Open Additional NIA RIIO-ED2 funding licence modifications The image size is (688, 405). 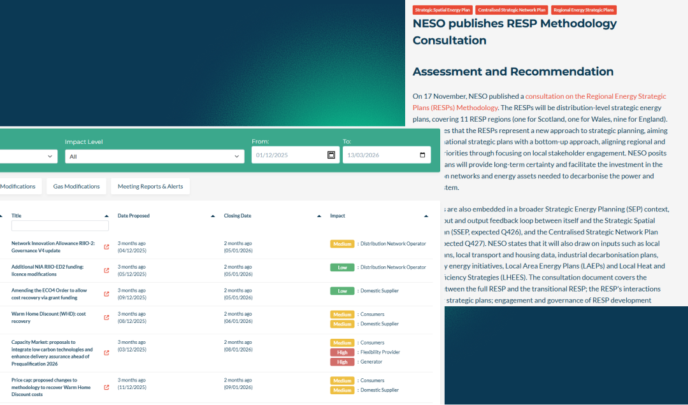[47, 270]
